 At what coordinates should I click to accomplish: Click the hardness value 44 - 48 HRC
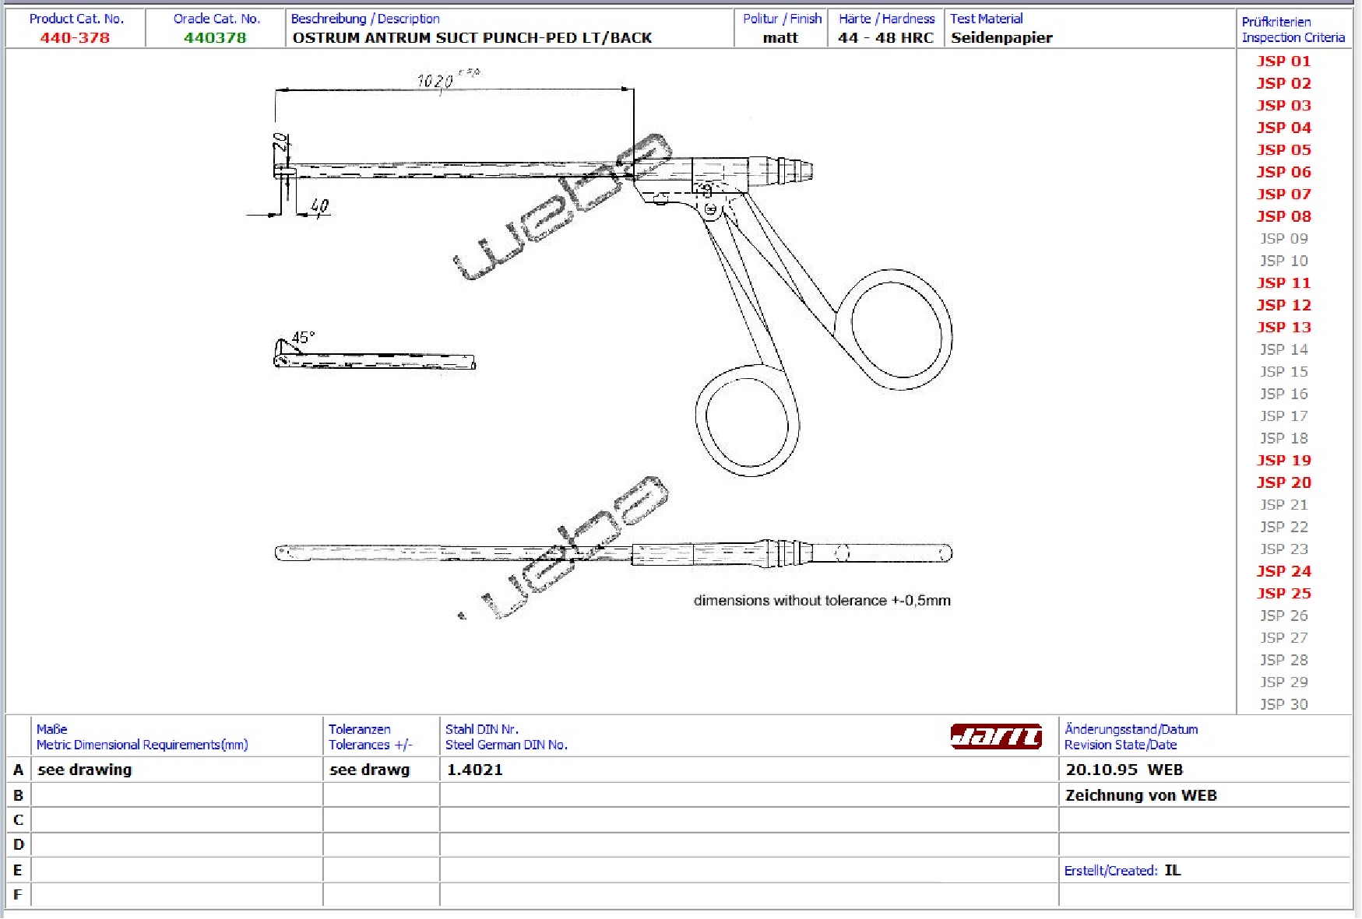coord(885,38)
